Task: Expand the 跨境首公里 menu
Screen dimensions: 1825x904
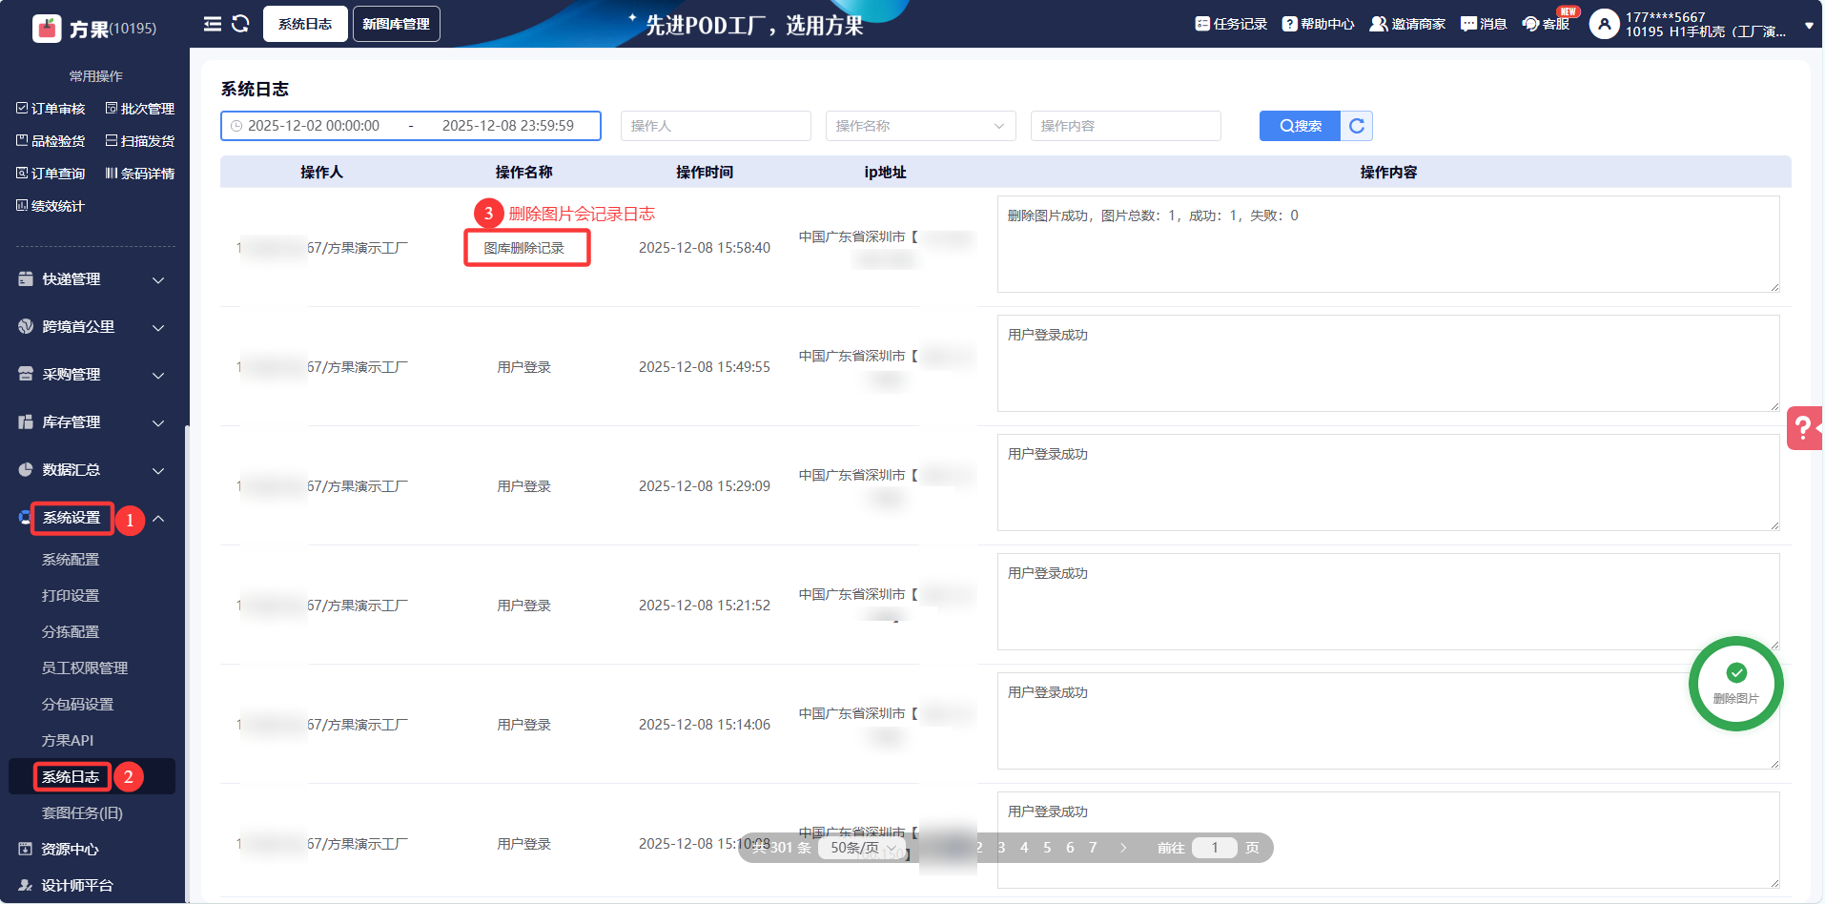Action: [92, 327]
